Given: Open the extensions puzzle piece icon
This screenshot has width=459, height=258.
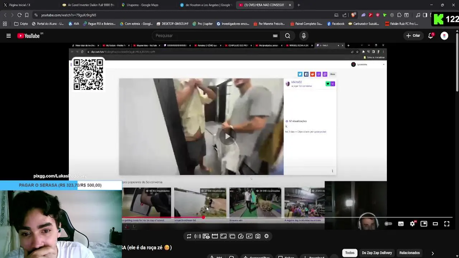Looking at the screenshot, I should (399, 15).
